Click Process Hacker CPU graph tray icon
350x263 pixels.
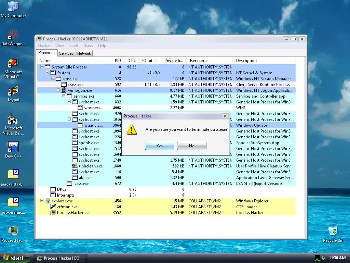317,258
